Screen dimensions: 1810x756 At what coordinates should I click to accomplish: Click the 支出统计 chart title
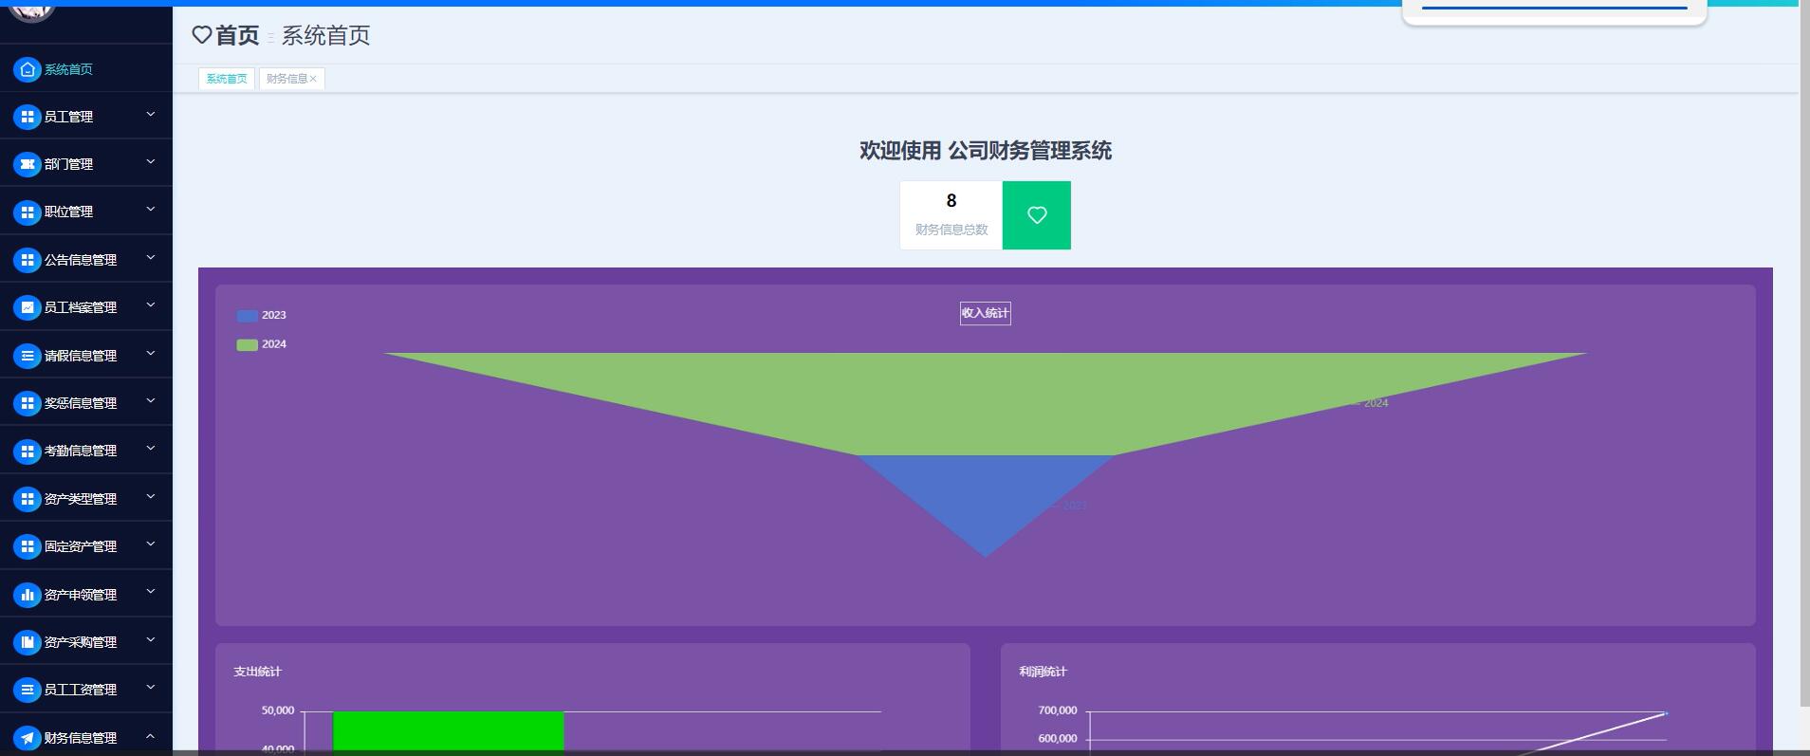pos(258,672)
